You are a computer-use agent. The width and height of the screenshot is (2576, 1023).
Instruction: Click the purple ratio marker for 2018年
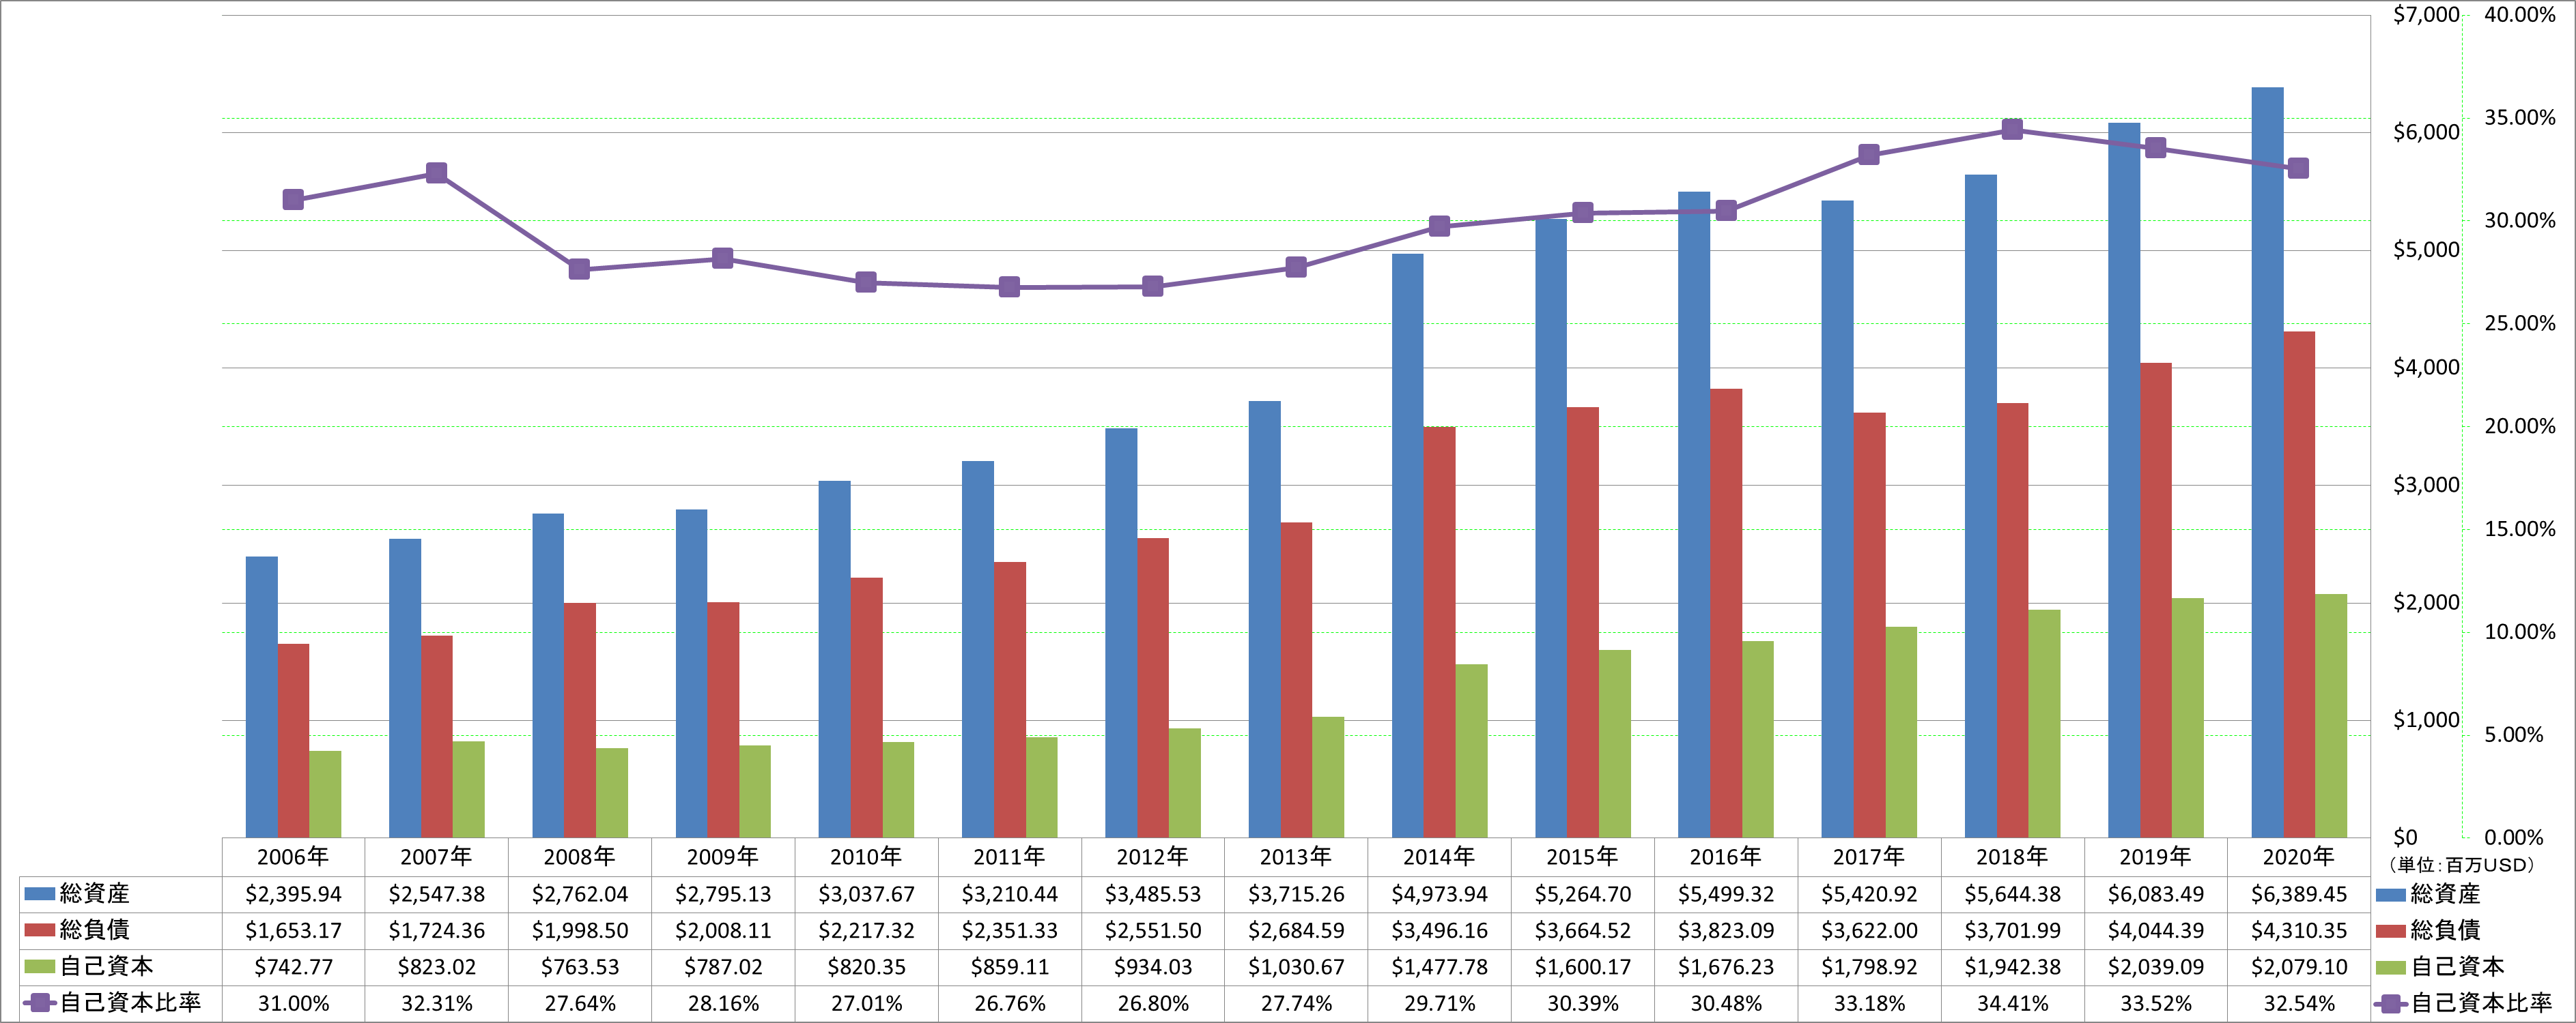[x=2013, y=130]
